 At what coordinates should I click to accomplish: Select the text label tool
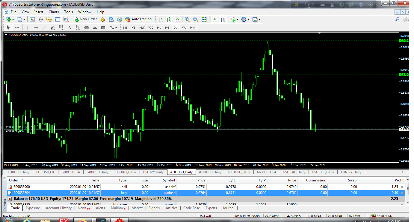coord(78,27)
